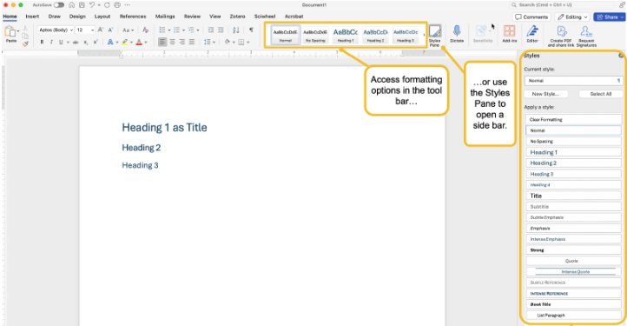The height and width of the screenshot is (326, 627).
Task: Apply Intense Quote style in Styles pane
Action: [x=573, y=271]
